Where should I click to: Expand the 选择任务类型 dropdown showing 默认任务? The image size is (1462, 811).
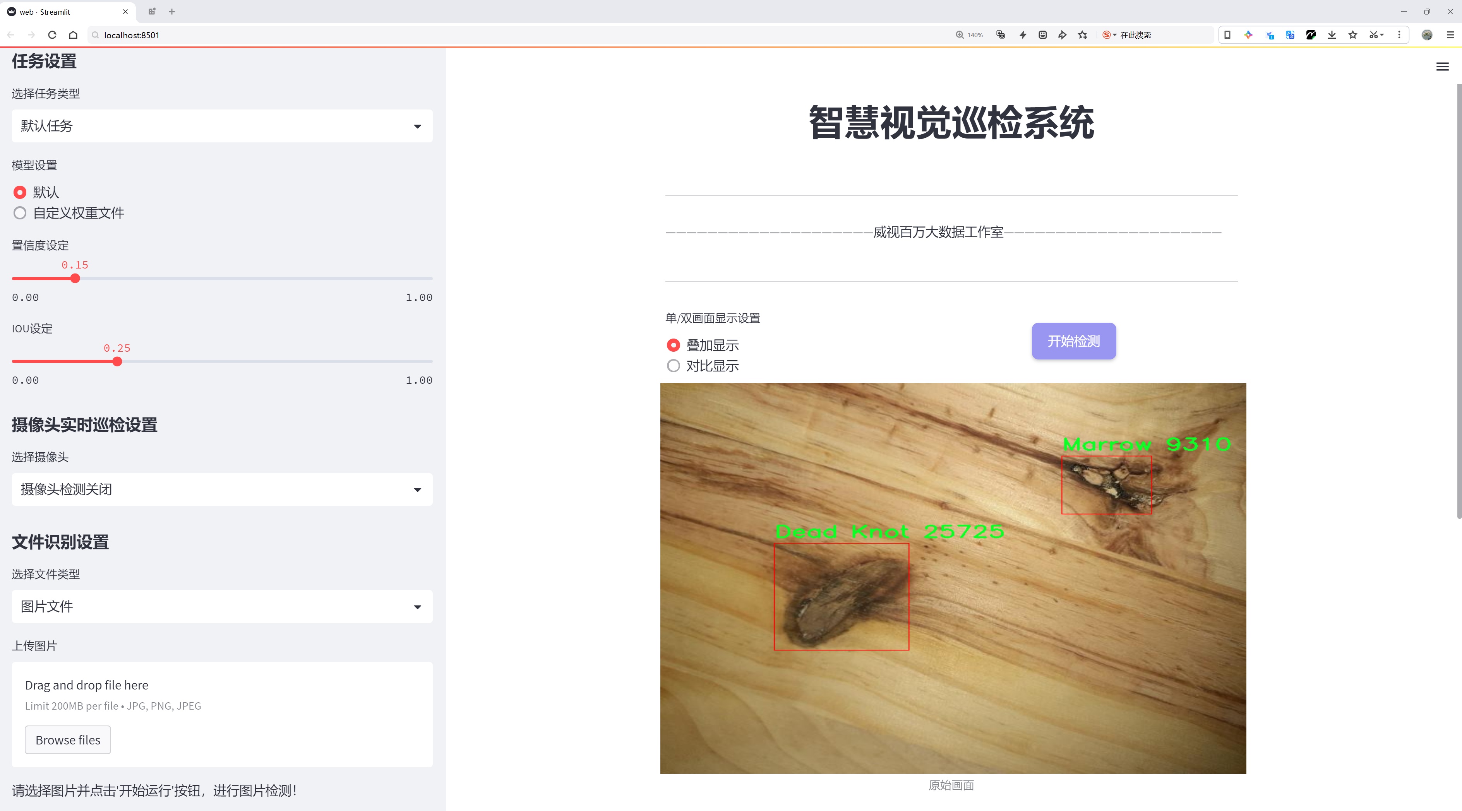[222, 126]
